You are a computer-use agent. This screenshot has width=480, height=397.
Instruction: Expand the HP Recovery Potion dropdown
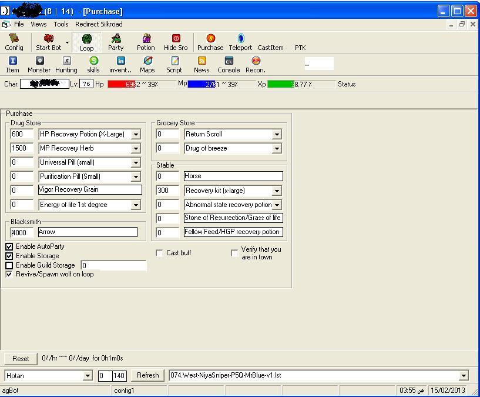136,135
